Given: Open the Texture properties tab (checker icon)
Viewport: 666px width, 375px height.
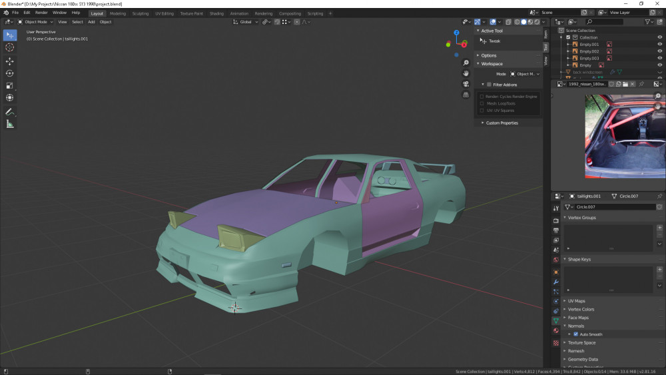Looking at the screenshot, I should tap(555, 343).
